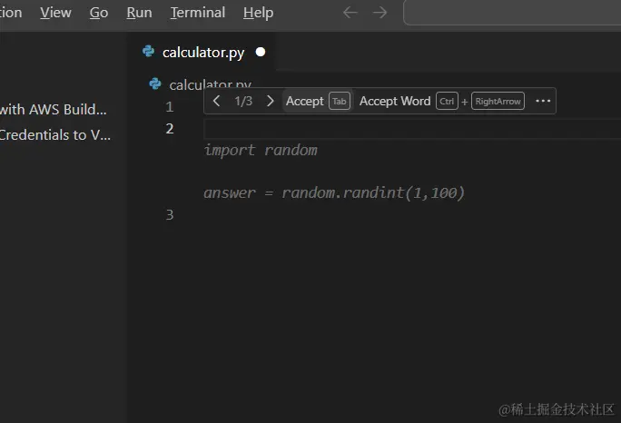Click the Python icon on calculator.py tab
The width and height of the screenshot is (621, 423).
(x=149, y=52)
